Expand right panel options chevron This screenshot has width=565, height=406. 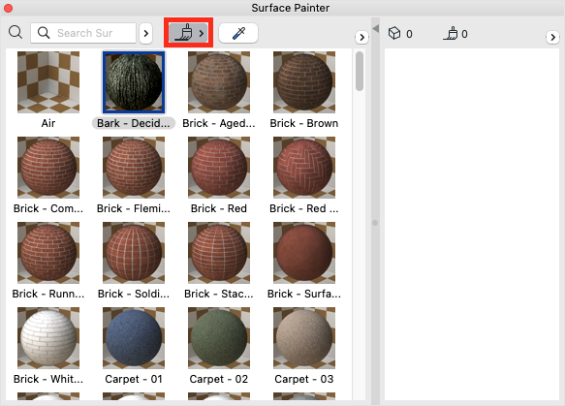pos(552,37)
